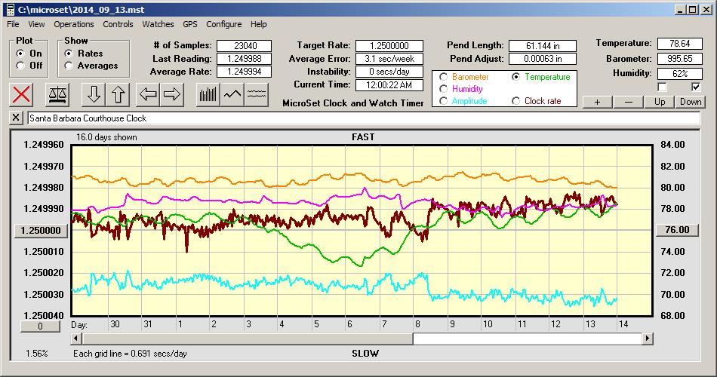This screenshot has height=377, width=717.
Task: Select the Temperature trace radio button
Action: click(515, 77)
